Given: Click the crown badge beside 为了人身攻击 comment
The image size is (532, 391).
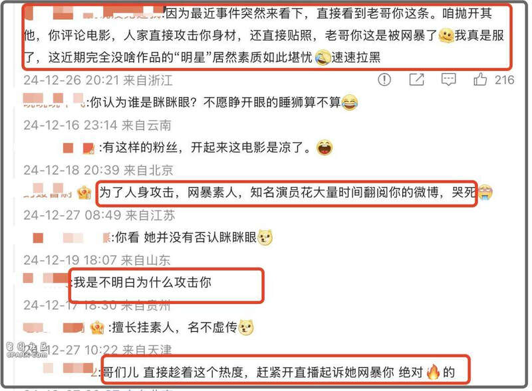Looking at the screenshot, I should [84, 193].
